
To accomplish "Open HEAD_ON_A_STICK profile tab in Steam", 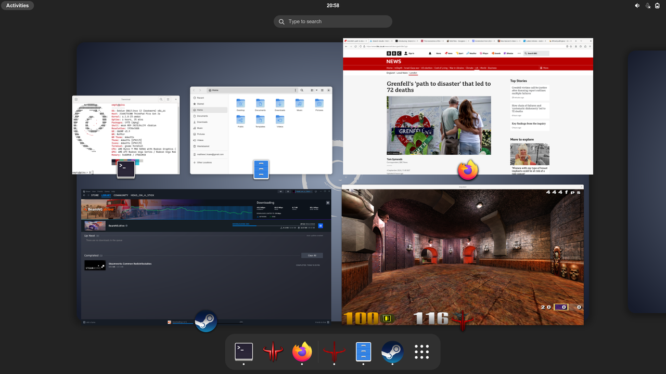I will click(x=142, y=195).
